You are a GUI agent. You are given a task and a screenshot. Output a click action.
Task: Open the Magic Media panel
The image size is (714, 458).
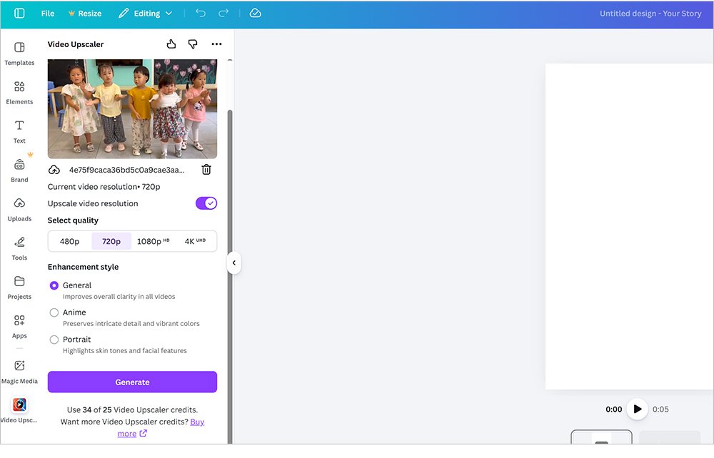(x=19, y=370)
